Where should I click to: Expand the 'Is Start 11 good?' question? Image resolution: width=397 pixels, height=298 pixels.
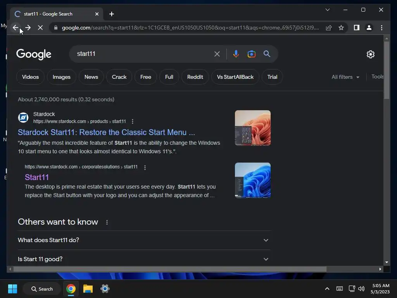pyautogui.click(x=144, y=259)
